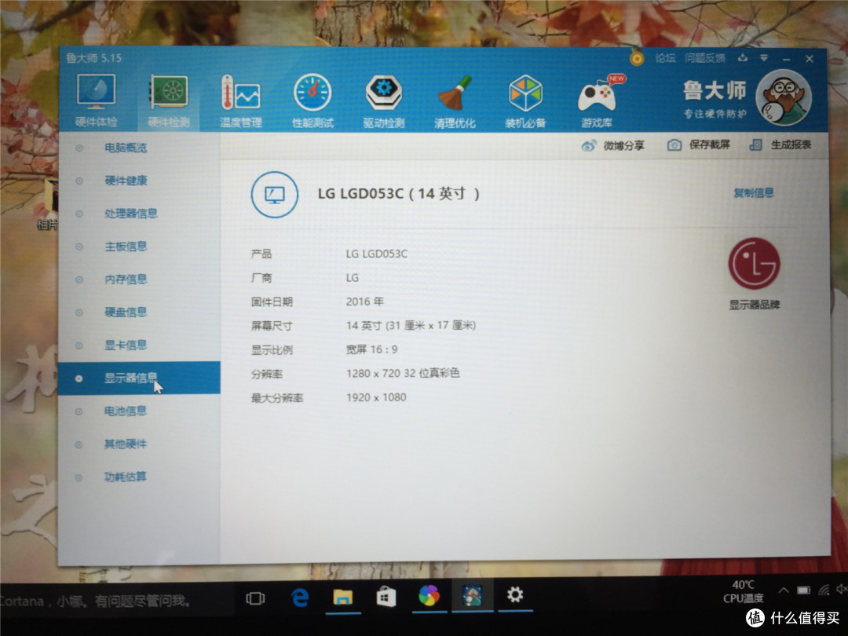Screen dimensions: 848x636
Task: Click 生成报表 generate report
Action: pyautogui.click(x=780, y=144)
